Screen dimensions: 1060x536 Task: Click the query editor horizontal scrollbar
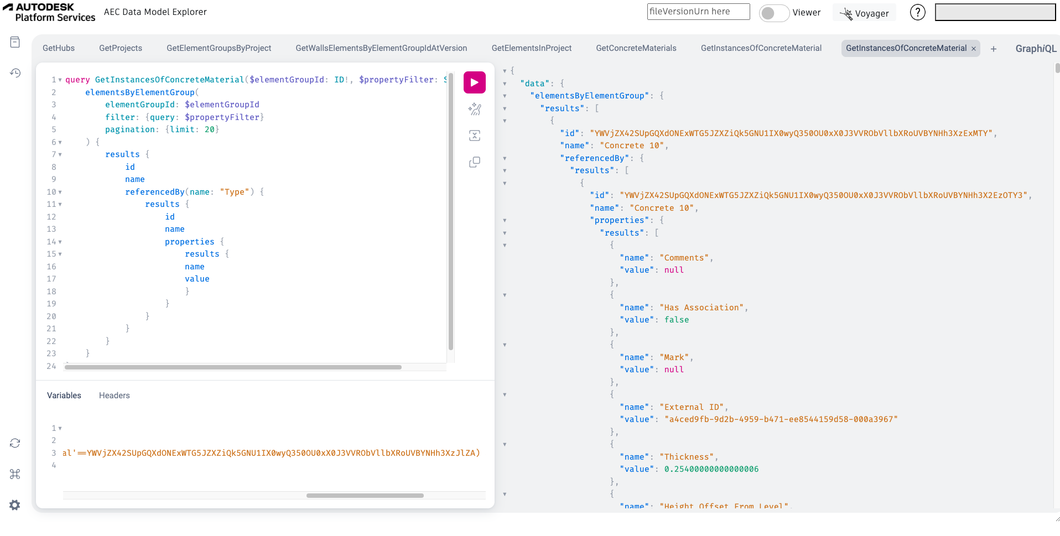[232, 367]
